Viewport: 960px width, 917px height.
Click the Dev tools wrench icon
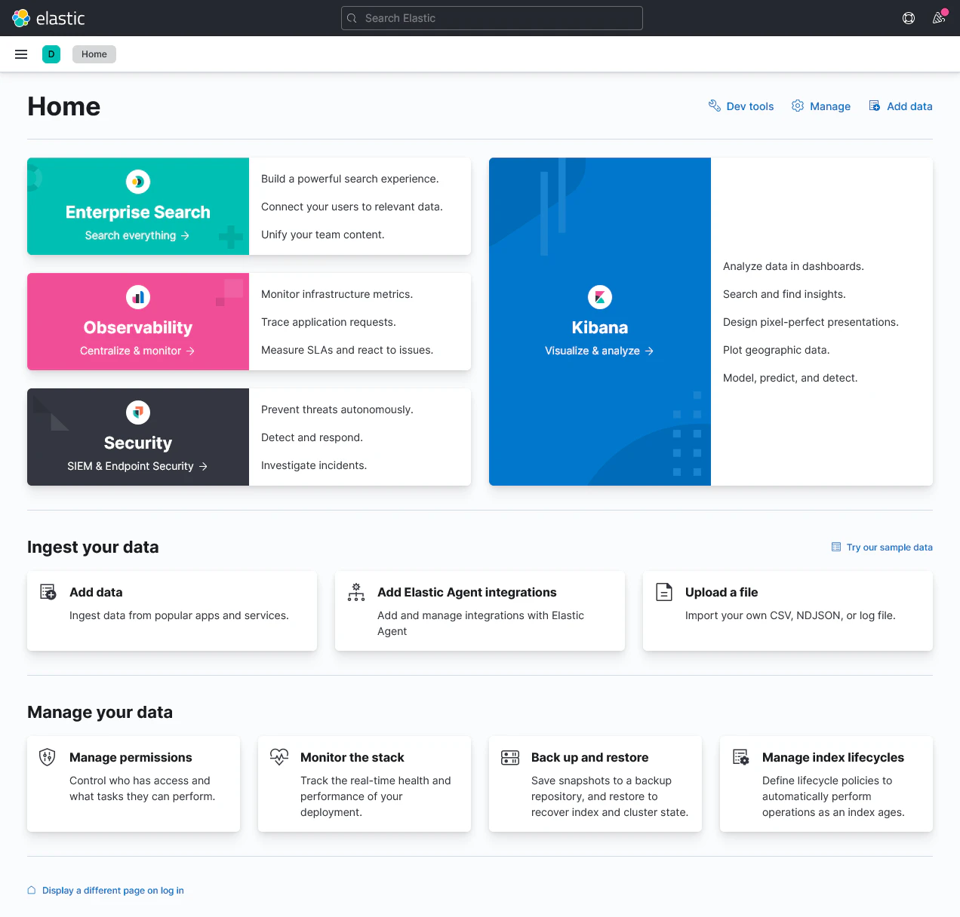coord(715,106)
